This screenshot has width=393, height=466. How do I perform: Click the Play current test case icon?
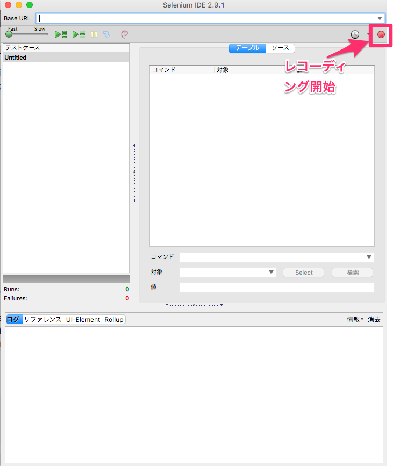(79, 34)
